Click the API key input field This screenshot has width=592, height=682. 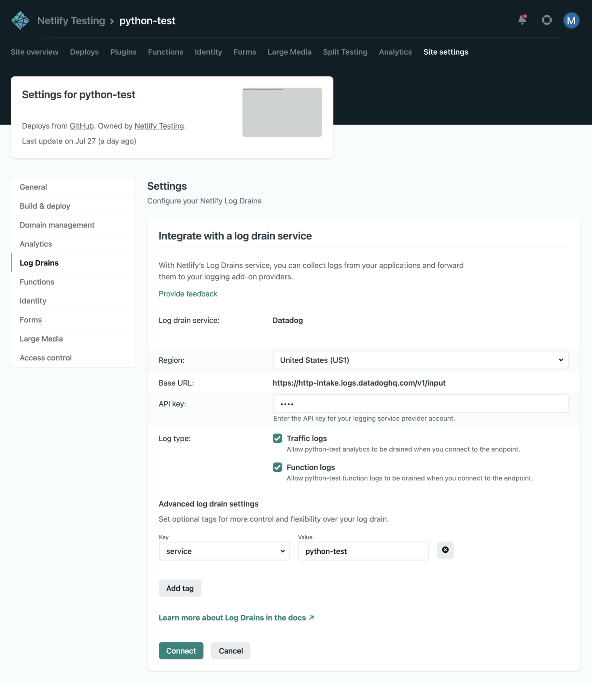(420, 403)
